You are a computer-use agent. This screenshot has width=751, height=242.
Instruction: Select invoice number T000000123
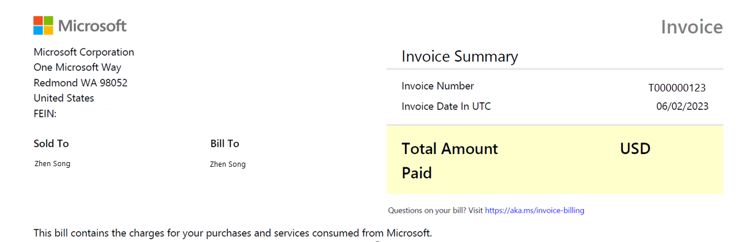pos(677,88)
